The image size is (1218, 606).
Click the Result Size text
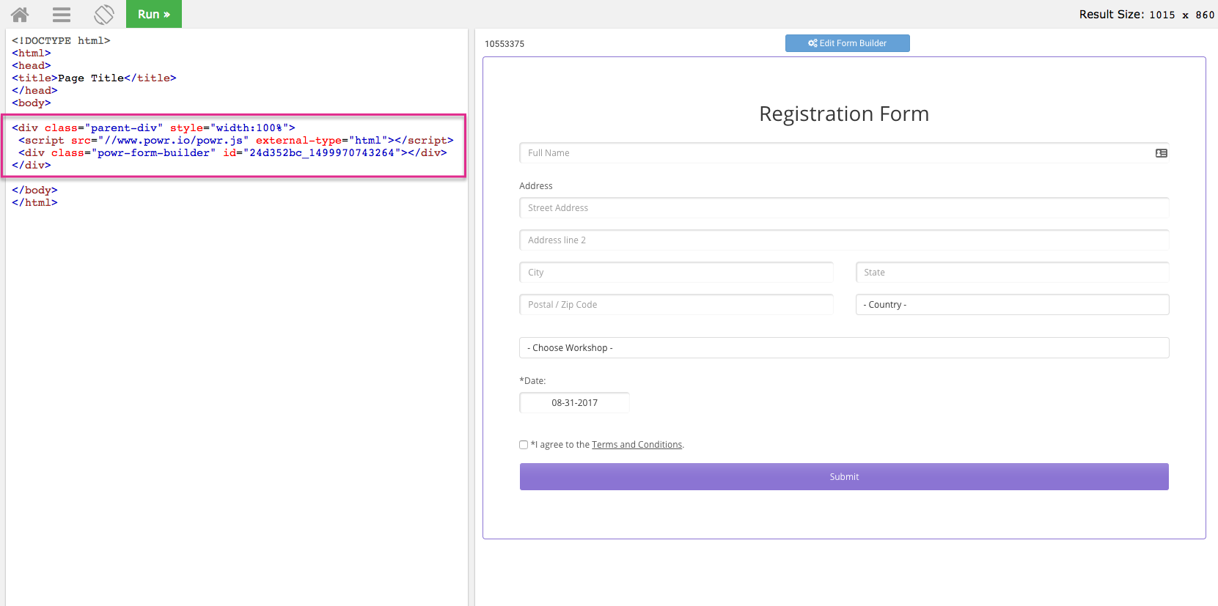1146,15
